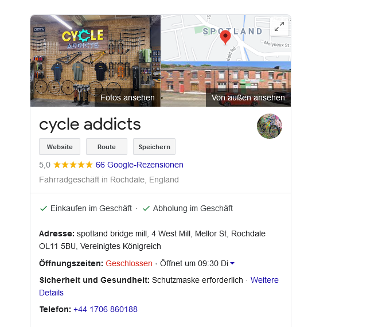
Task: Click the Cycle Addicts shop sign photo
Action: pos(96,61)
